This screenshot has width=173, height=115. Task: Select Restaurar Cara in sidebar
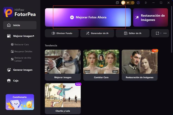[x=21, y=44]
